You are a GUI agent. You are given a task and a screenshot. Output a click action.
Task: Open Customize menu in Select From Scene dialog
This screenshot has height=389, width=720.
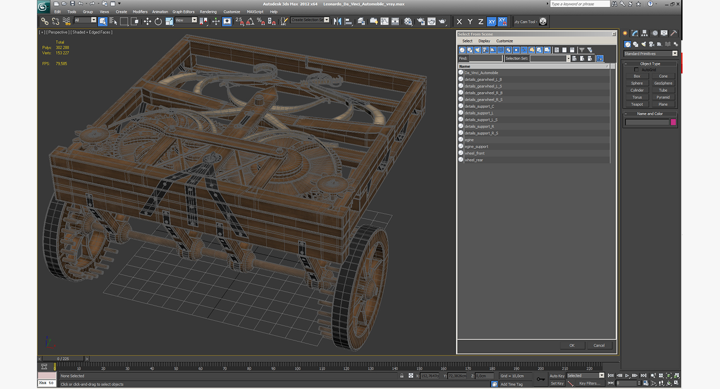point(504,41)
